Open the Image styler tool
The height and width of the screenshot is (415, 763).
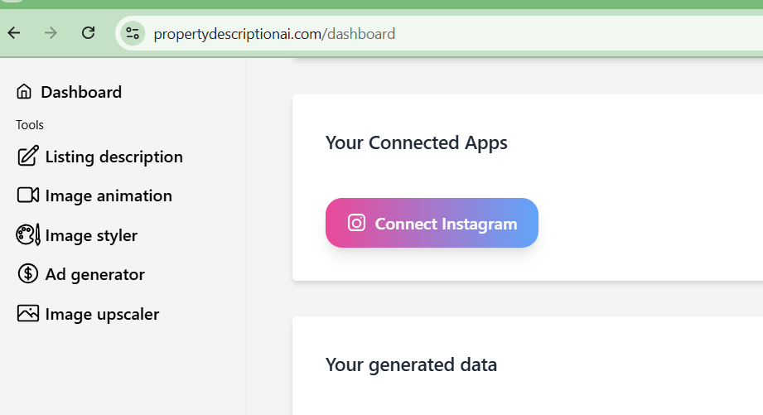tap(91, 235)
